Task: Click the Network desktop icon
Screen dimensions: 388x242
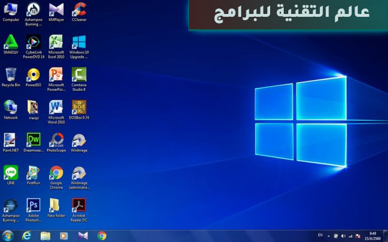Action: click(11, 110)
